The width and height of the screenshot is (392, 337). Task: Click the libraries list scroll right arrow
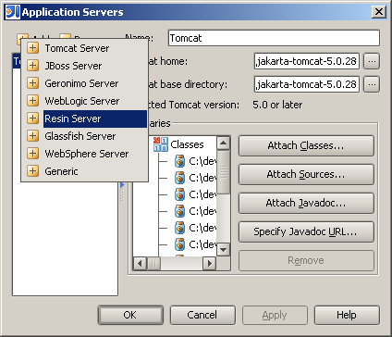coord(210,264)
